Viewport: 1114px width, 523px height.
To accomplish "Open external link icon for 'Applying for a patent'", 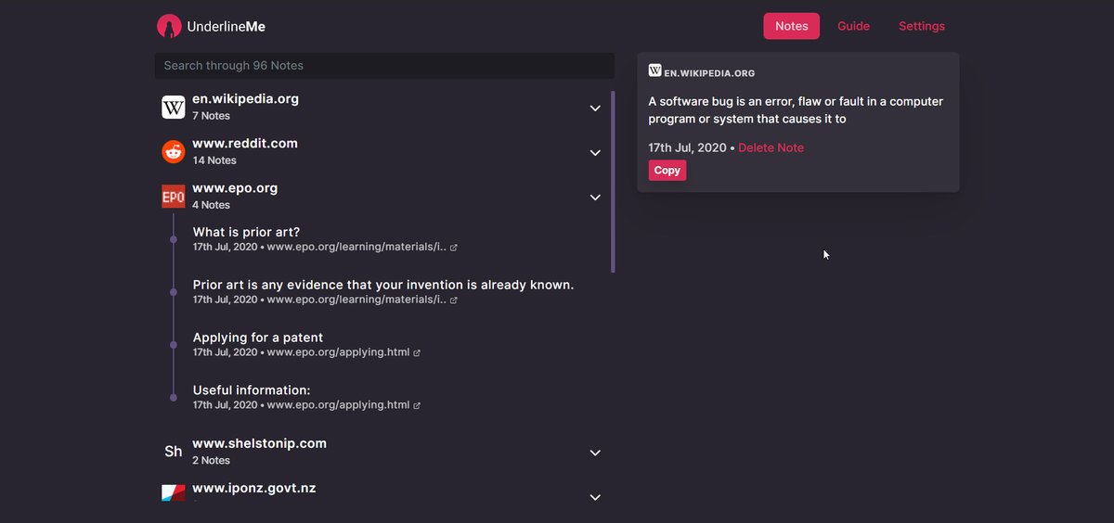I will [417, 353].
